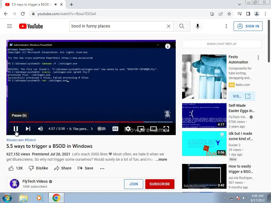
Task: Go back in browser history
Action: (6, 14)
